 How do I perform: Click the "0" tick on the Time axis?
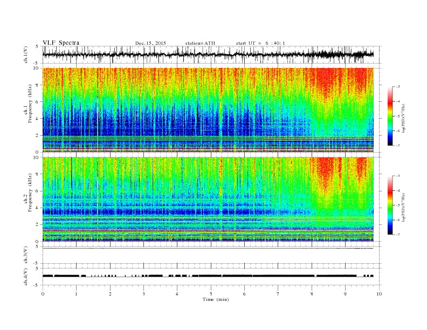point(43,294)
